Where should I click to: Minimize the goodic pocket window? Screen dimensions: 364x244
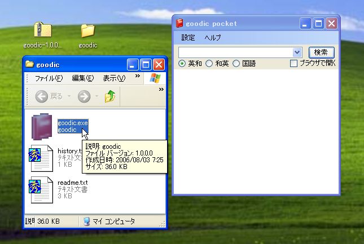[x=305, y=24]
